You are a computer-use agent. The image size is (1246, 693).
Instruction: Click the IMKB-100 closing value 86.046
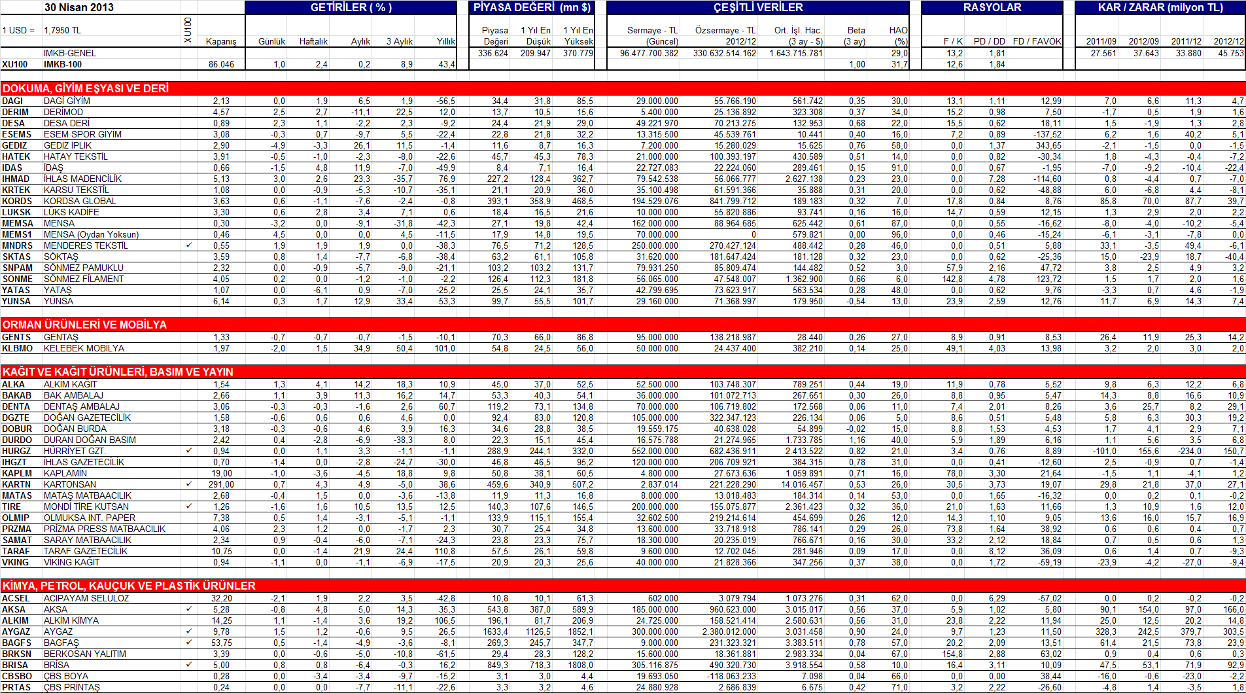[x=221, y=64]
